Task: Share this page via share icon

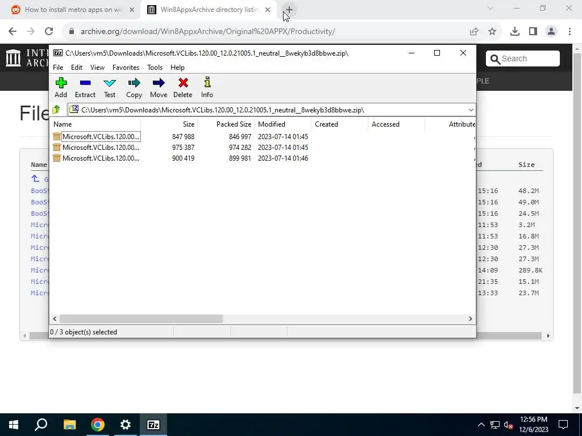Action: click(474, 32)
